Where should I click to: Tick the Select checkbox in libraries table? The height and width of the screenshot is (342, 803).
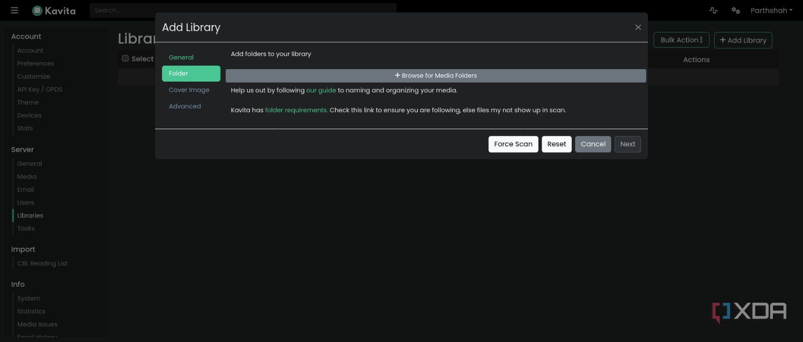pyautogui.click(x=125, y=59)
